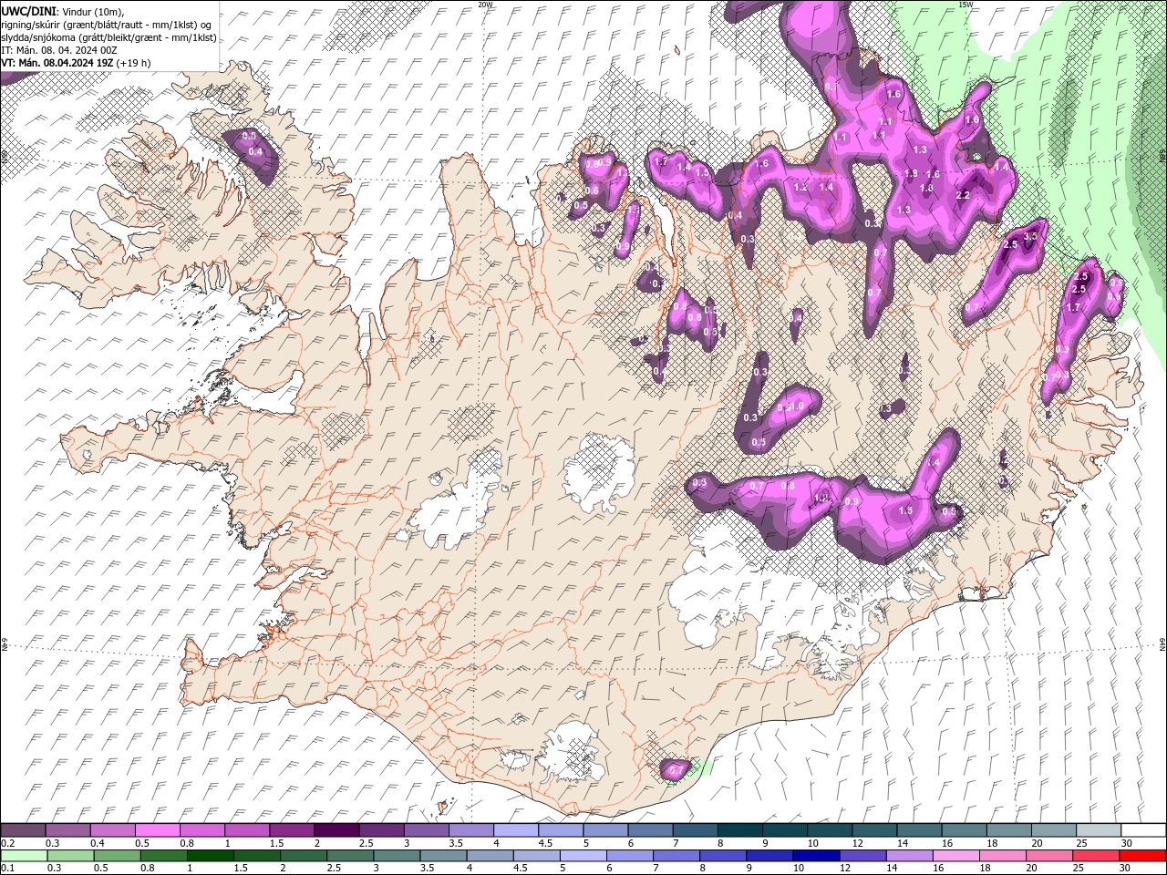Click the 3.5 snowfall value on the map
The image size is (1167, 875).
coord(1031,236)
